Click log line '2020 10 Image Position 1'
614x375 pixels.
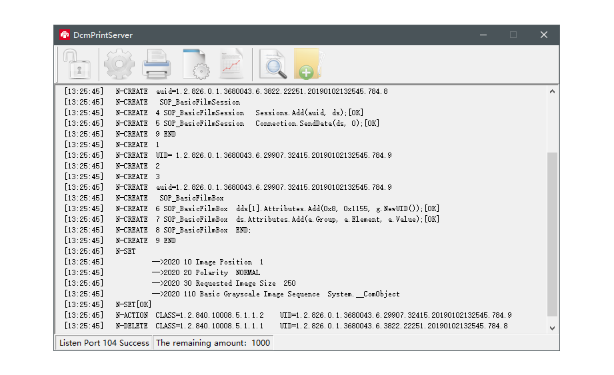coord(164,262)
